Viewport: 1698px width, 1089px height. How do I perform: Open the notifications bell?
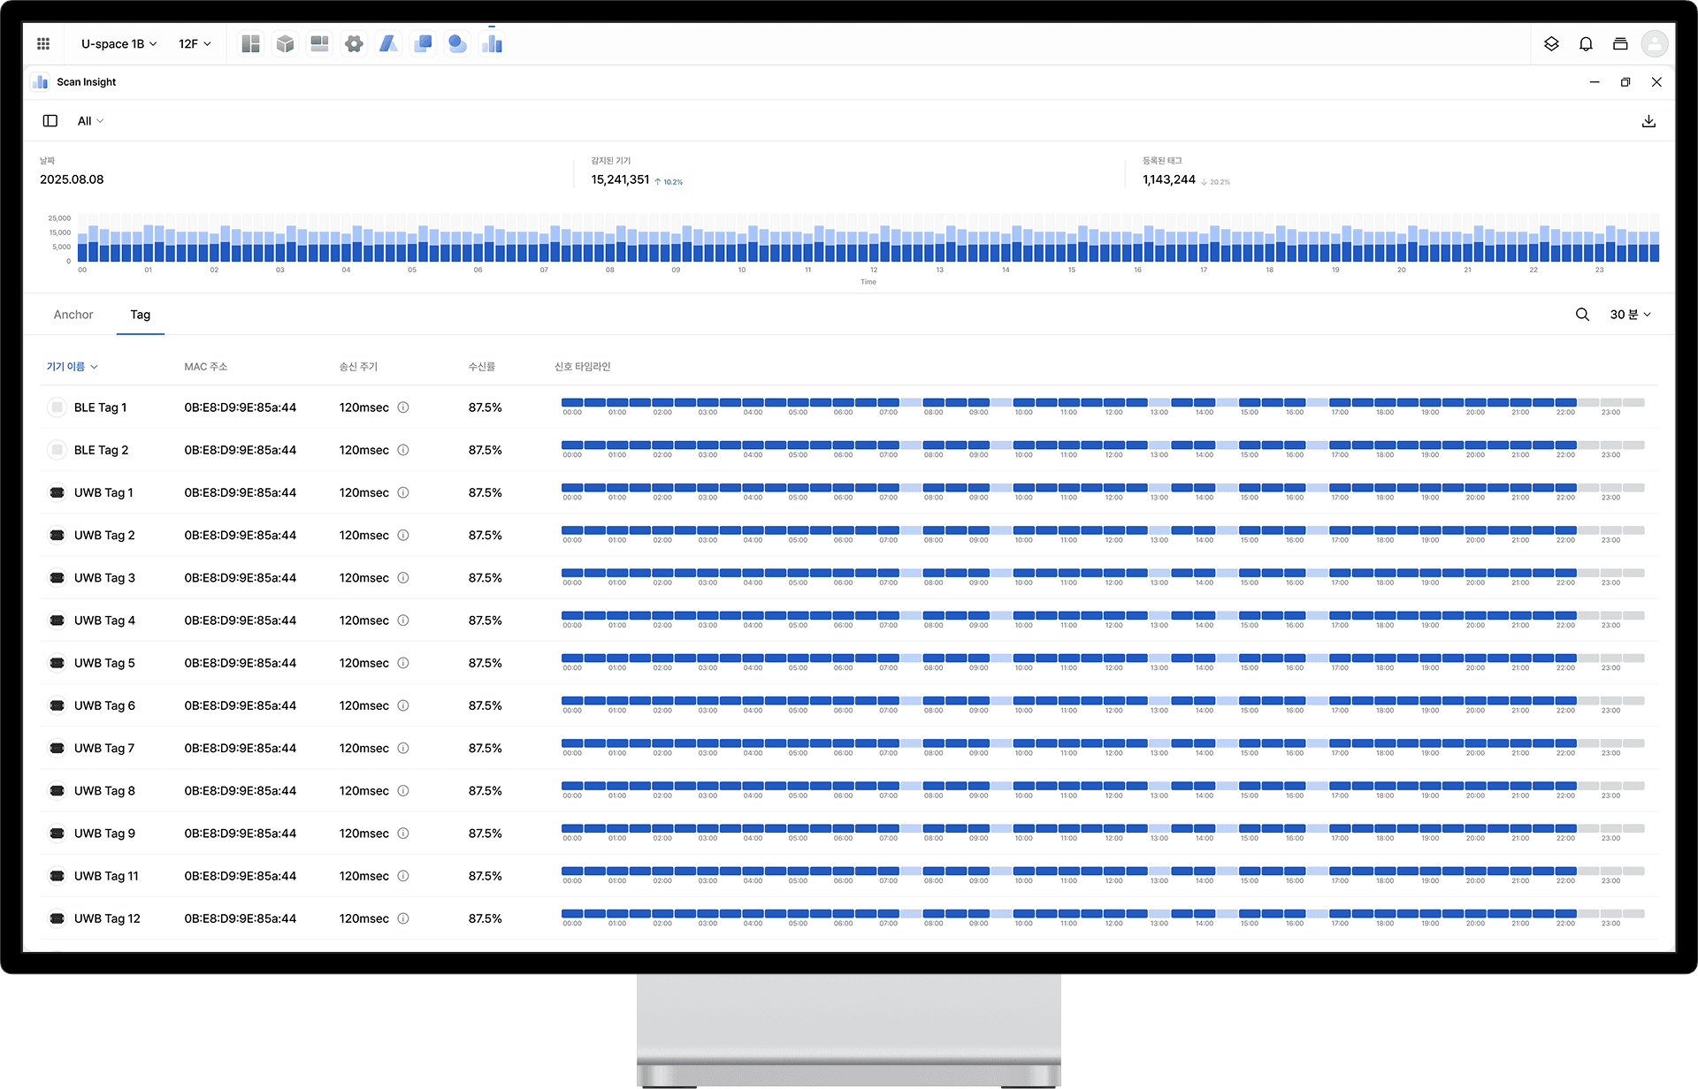click(1586, 43)
